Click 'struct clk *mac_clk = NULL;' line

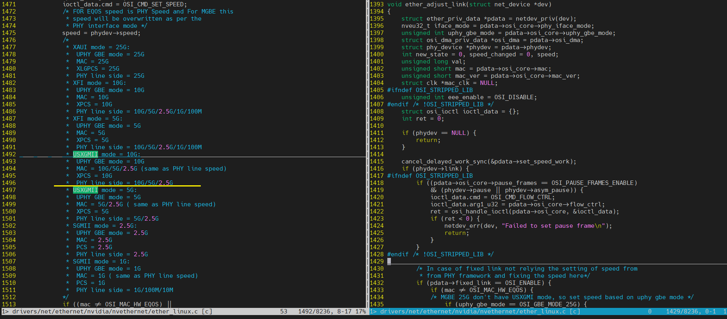[450, 83]
